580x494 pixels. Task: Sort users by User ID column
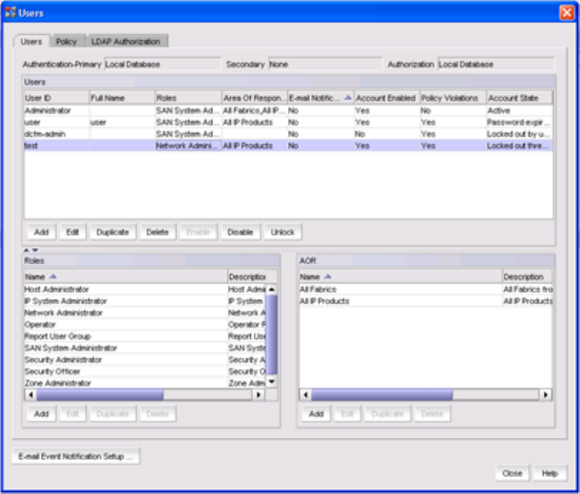point(56,98)
